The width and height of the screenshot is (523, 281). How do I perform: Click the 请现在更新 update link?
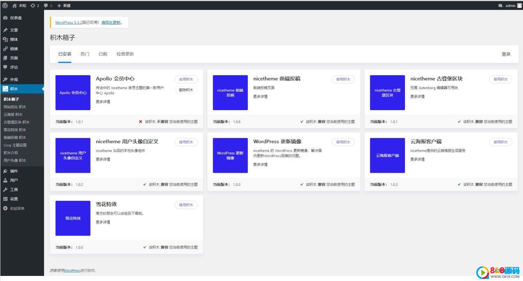[111, 23]
